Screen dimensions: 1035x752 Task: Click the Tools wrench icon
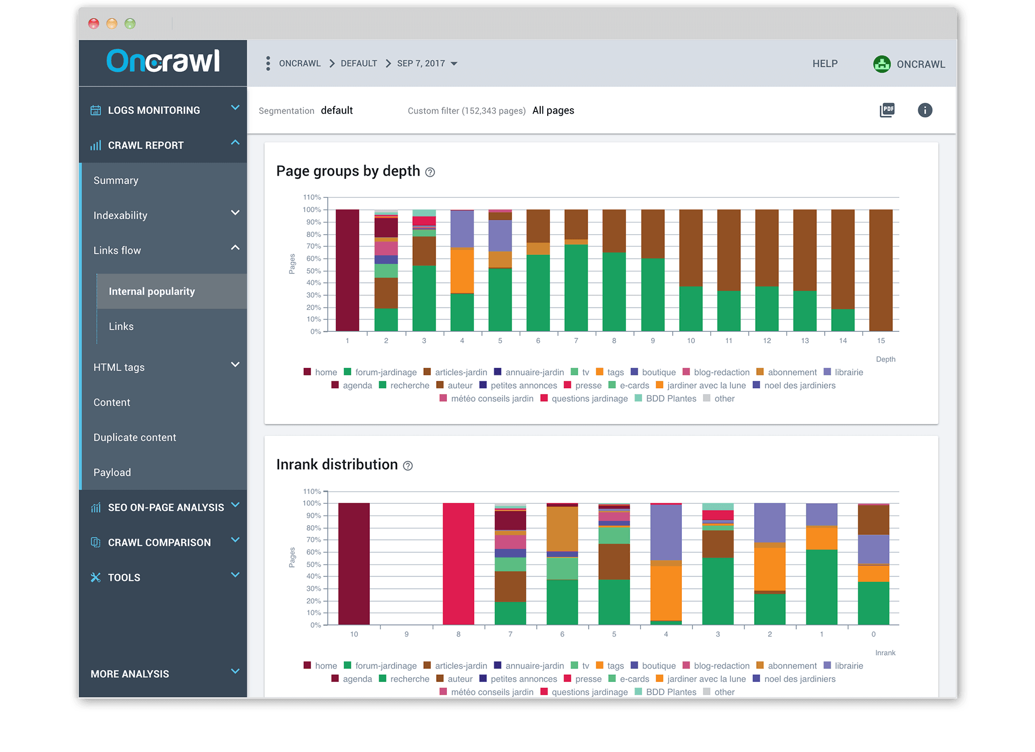point(95,577)
